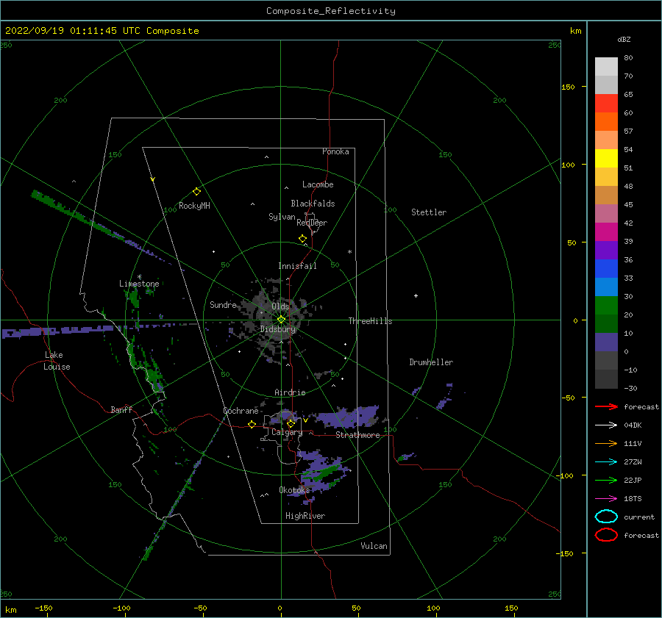Viewport: 662px width, 618px height.
Task: Click the purple echo band west toward Lake Louise
Action: coord(58,331)
